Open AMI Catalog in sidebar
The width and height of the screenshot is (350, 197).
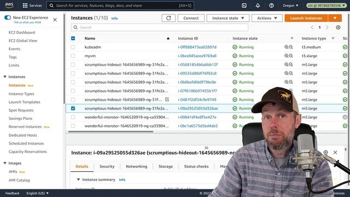point(19,180)
